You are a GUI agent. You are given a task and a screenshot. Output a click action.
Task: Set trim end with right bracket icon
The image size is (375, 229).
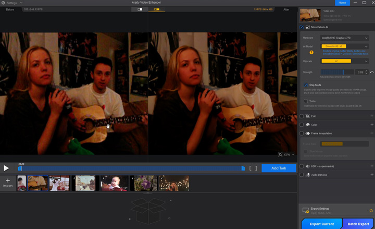click(256, 168)
